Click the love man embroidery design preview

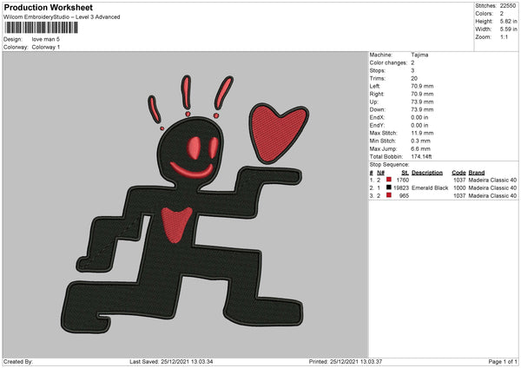pos(186,204)
